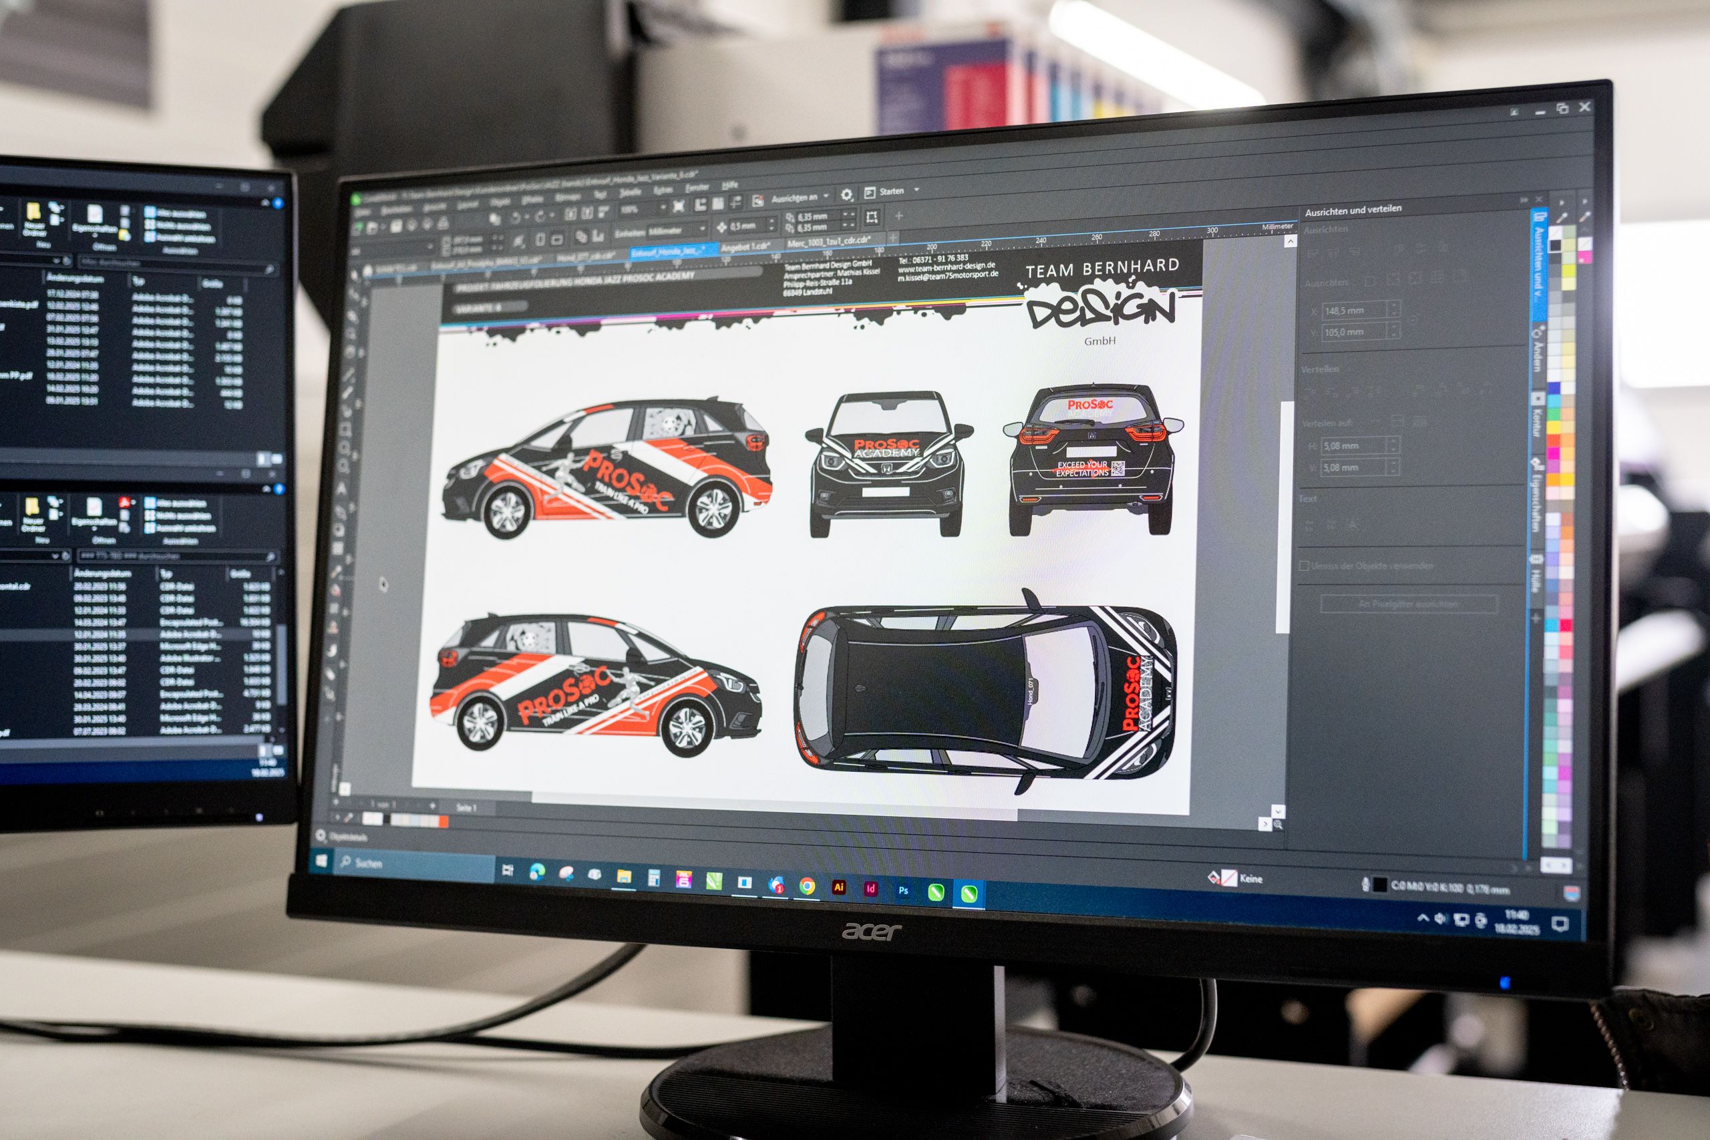The height and width of the screenshot is (1140, 1710).
Task: Click the zoom navigator magnifier icon
Action: pyautogui.click(x=1277, y=825)
